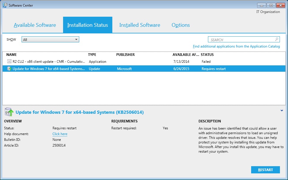Click the Windows 7 update row icon

(x=9, y=69)
